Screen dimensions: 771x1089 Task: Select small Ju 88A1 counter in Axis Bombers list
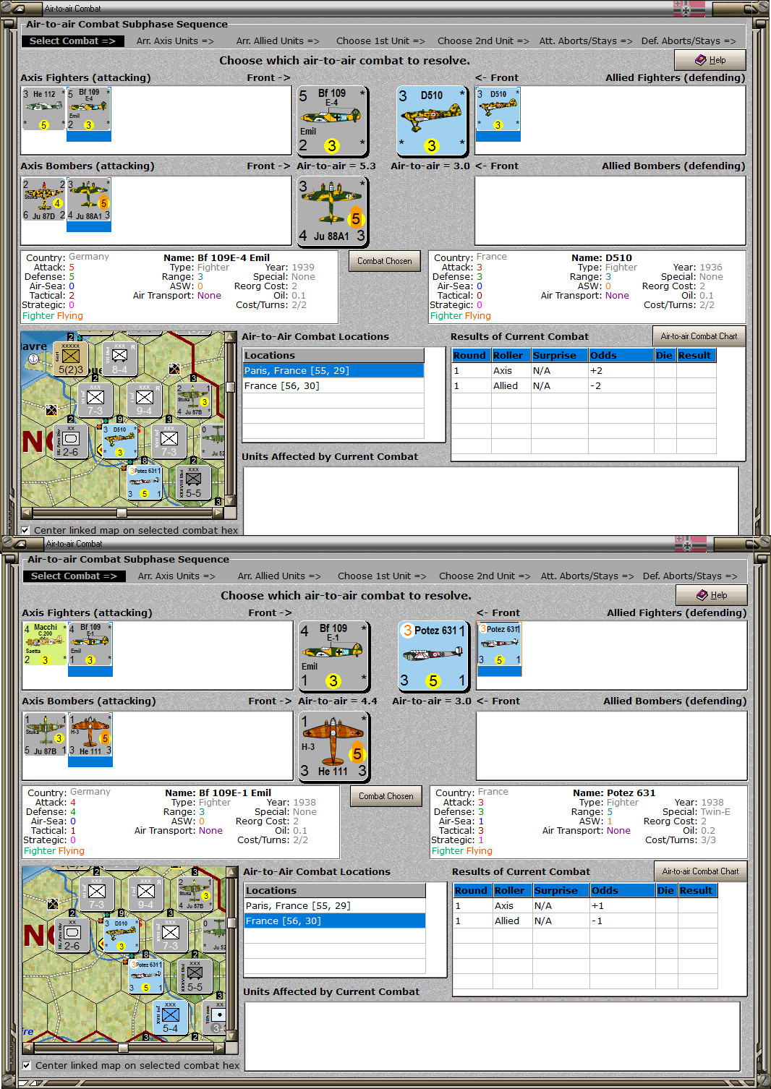[x=88, y=200]
